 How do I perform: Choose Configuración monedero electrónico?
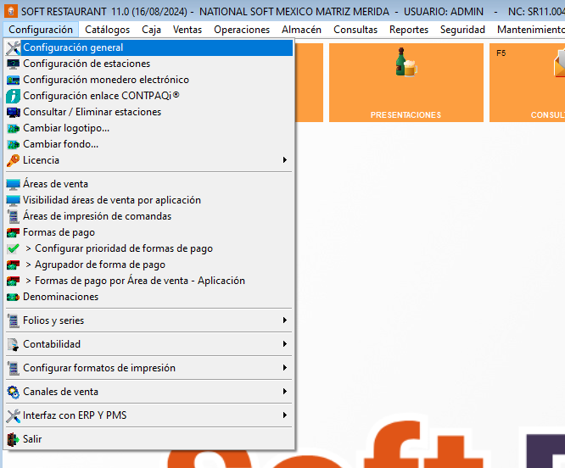click(x=149, y=80)
